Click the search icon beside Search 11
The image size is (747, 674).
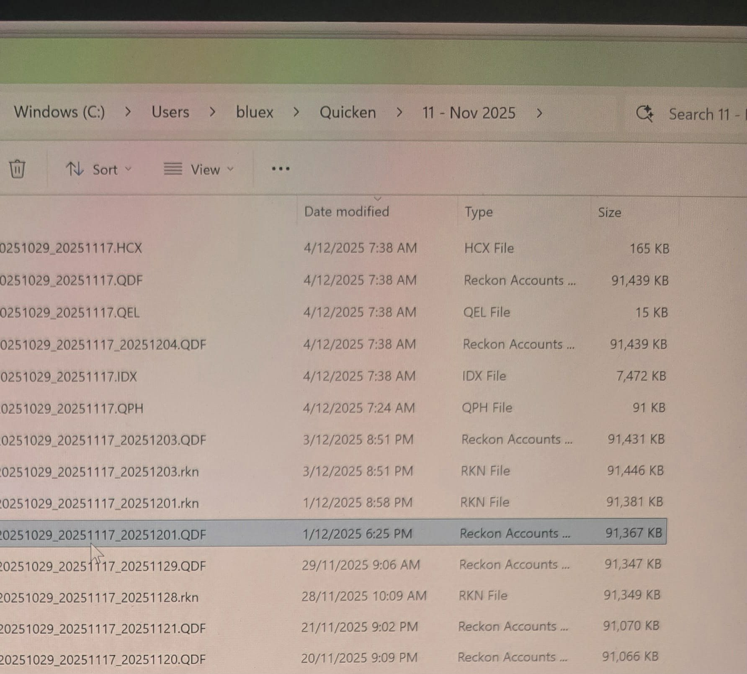pos(645,113)
